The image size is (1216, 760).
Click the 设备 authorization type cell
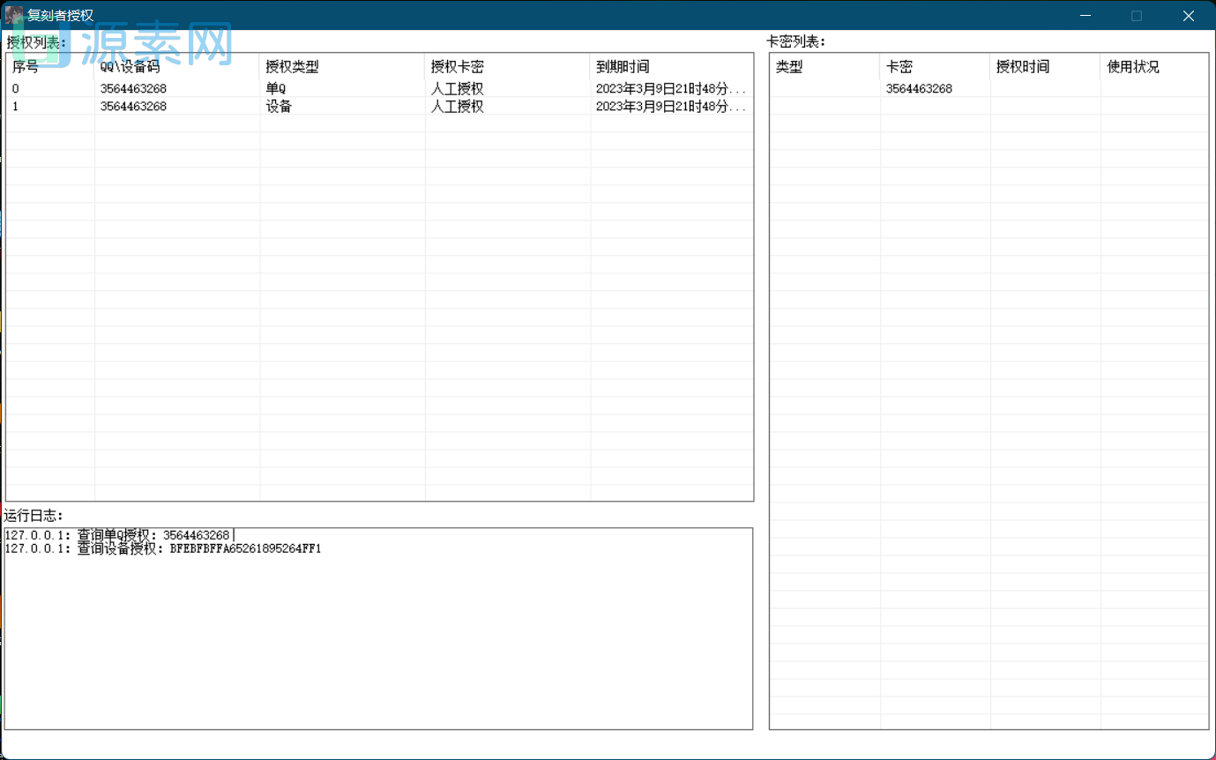(279, 107)
